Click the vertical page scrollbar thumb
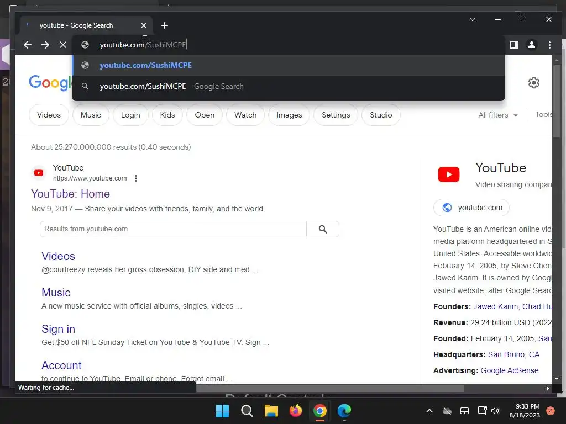Image resolution: width=566 pixels, height=424 pixels. [557, 101]
